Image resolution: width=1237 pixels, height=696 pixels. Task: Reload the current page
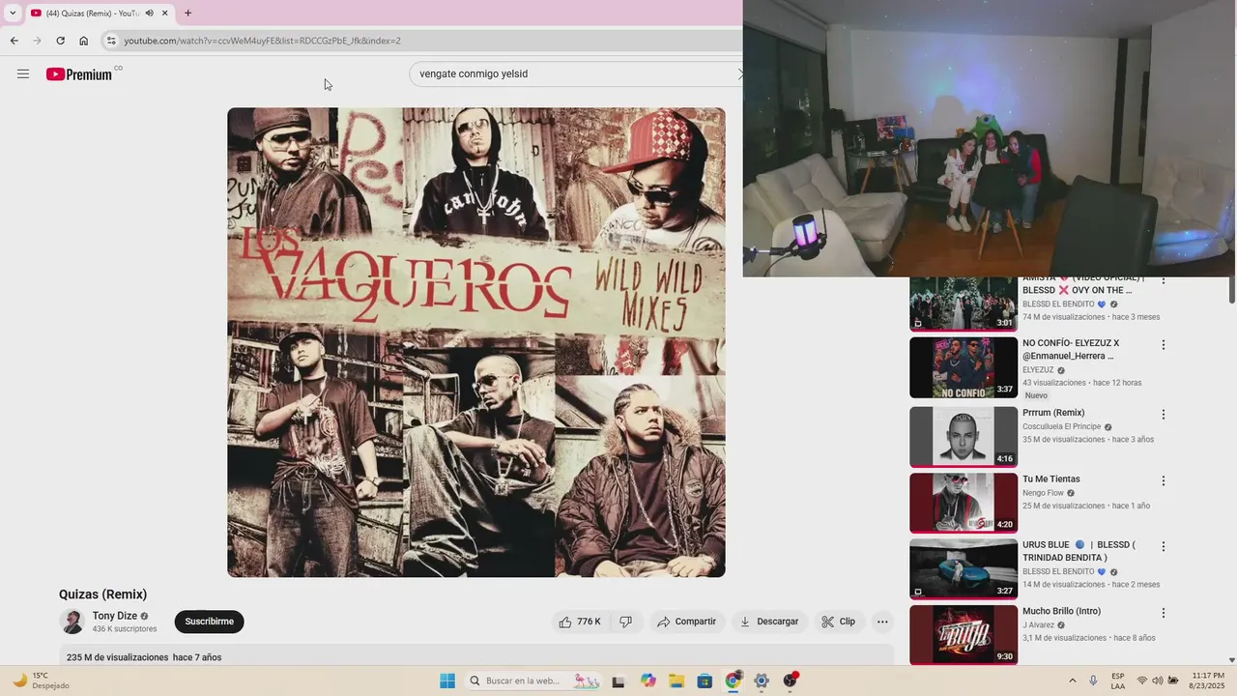(x=60, y=41)
